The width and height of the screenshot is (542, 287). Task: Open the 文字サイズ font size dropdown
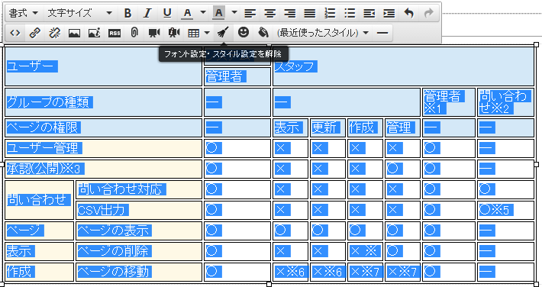point(80,13)
